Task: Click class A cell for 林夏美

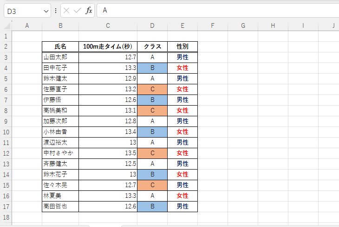Action: 152,195
